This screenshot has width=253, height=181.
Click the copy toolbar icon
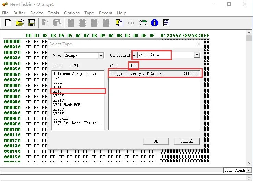(x=45, y=23)
